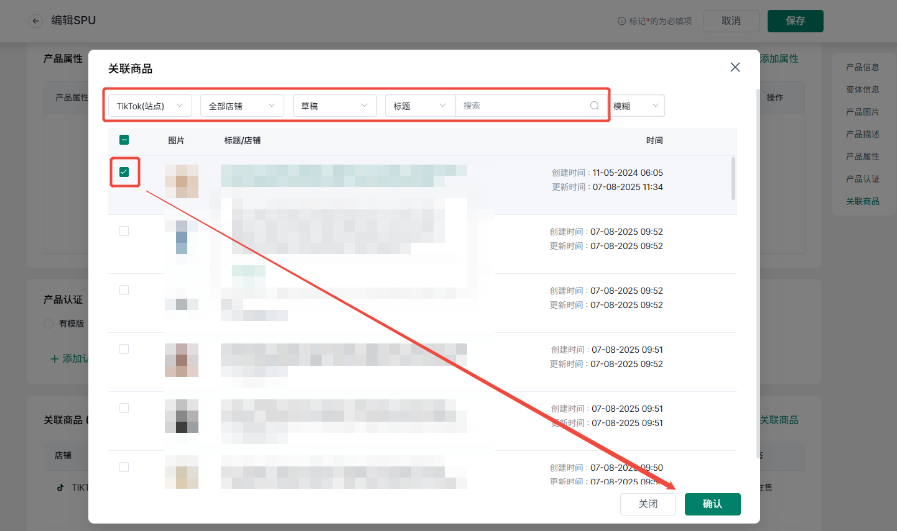Check the product created 07-08-2025 09:50
The width and height of the screenshot is (897, 531).
pos(124,467)
